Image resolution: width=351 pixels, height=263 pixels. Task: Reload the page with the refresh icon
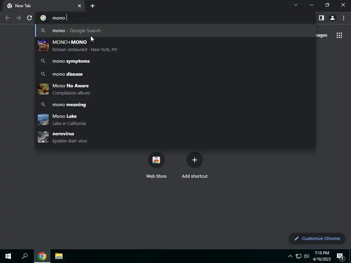click(29, 18)
